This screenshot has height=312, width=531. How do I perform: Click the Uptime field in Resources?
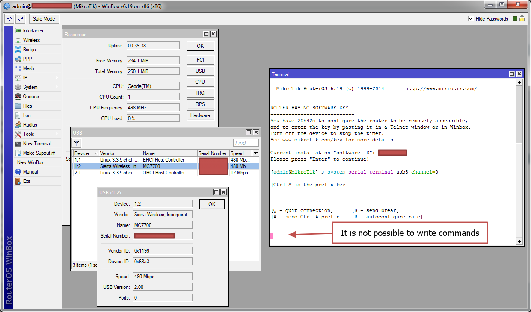(153, 46)
